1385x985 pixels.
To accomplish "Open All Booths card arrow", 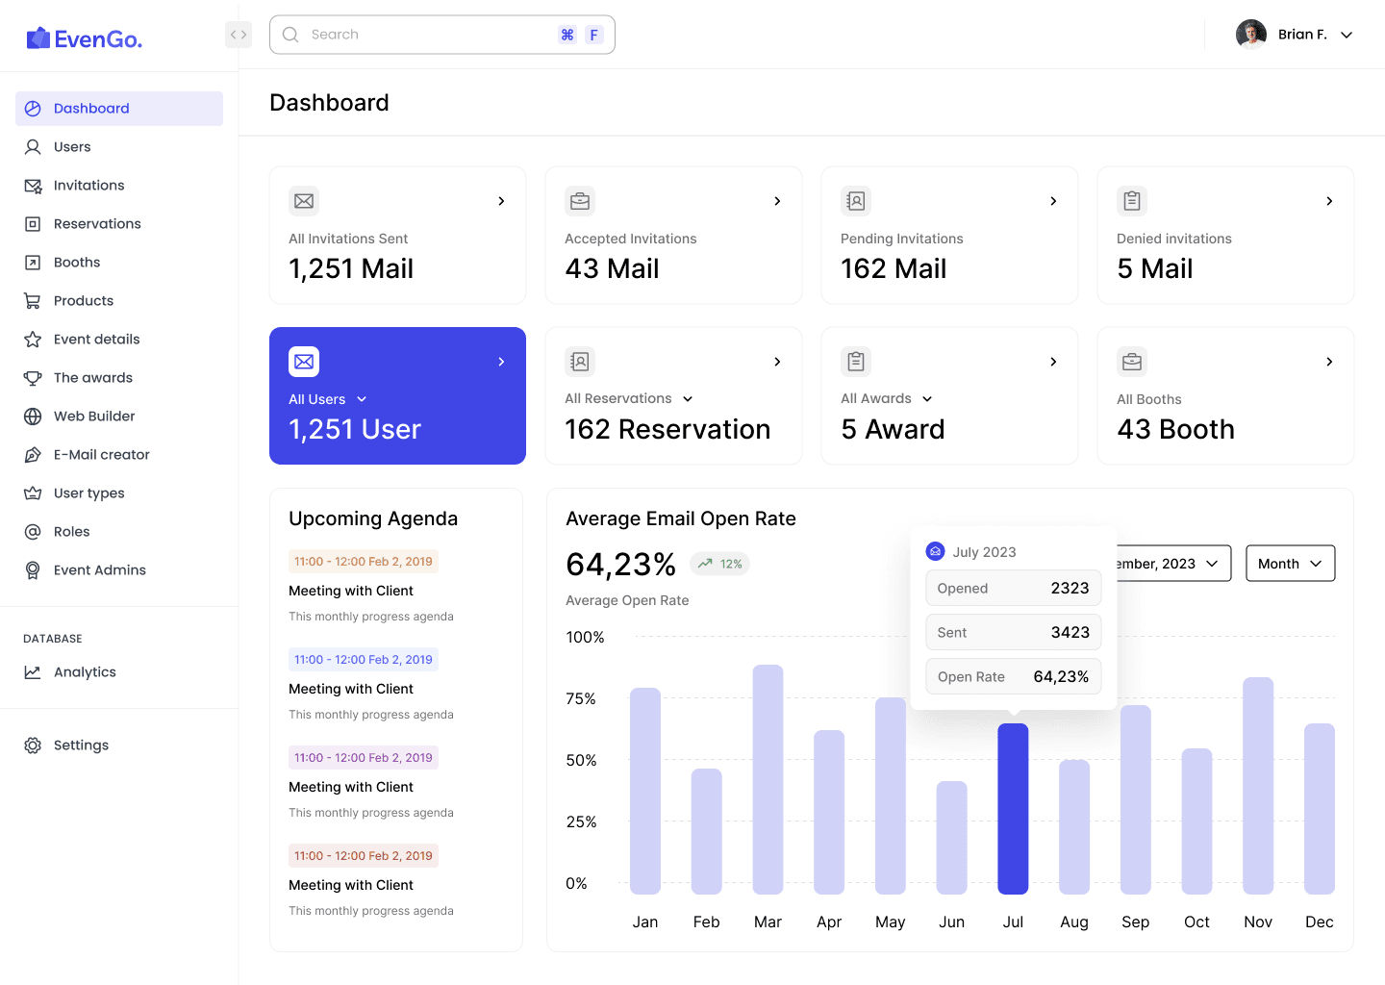I will (x=1329, y=362).
